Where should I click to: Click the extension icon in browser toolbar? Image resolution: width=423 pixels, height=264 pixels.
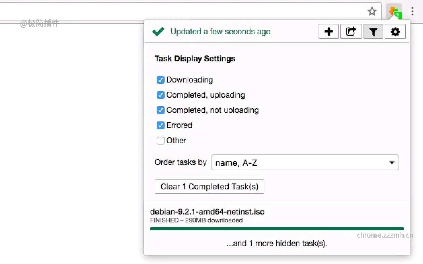click(x=394, y=12)
